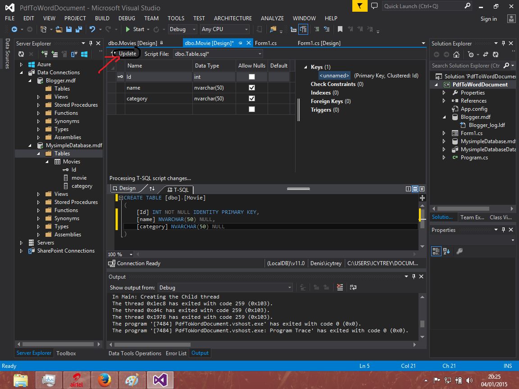This screenshot has height=389, width=519.
Task: Toggle Allow Nulls for the Id column
Action: [x=252, y=77]
